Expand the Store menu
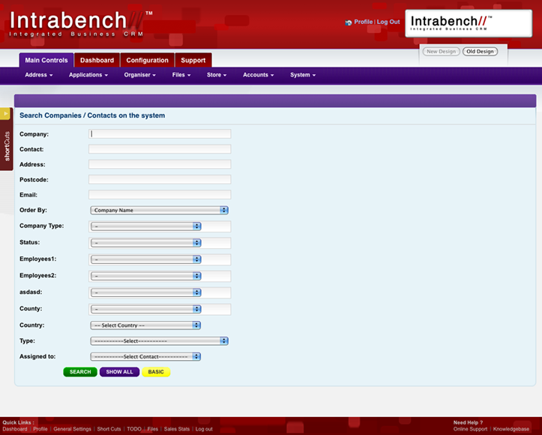This screenshot has height=435, width=542. click(x=217, y=75)
